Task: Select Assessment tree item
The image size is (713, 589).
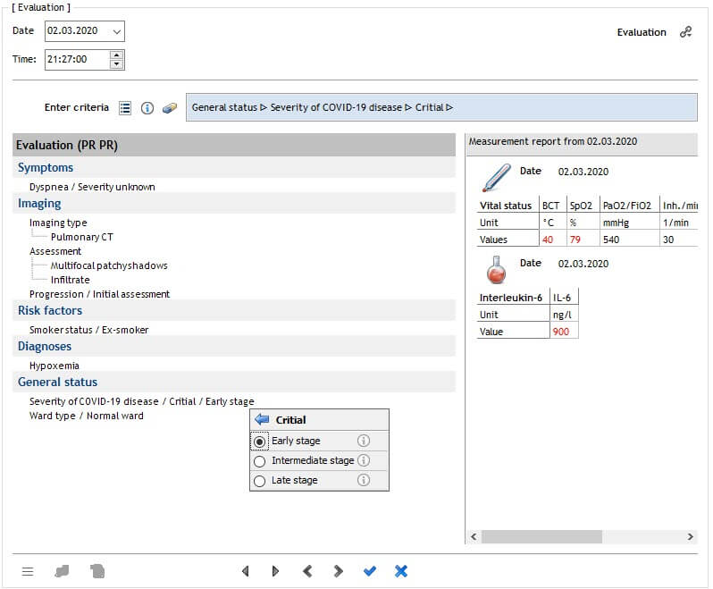Action: tap(55, 251)
